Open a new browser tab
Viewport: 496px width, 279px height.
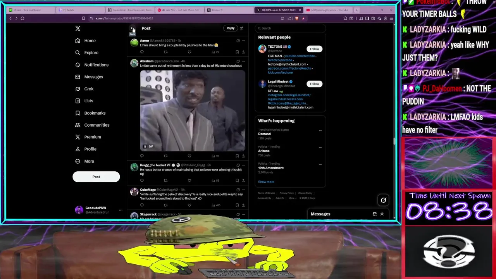pyautogui.click(x=356, y=10)
